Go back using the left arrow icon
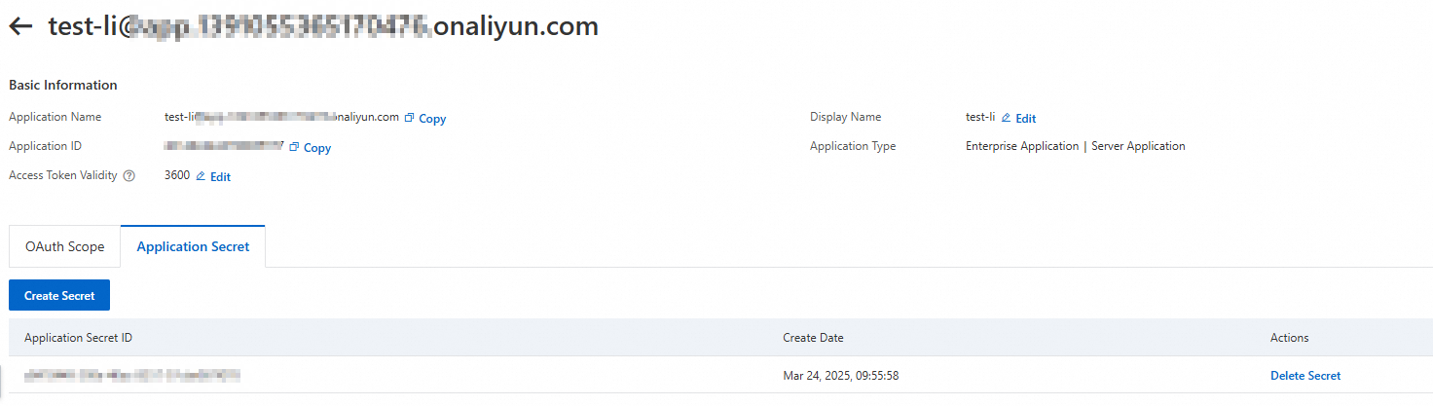Image resolution: width=1433 pixels, height=406 pixels. click(20, 27)
